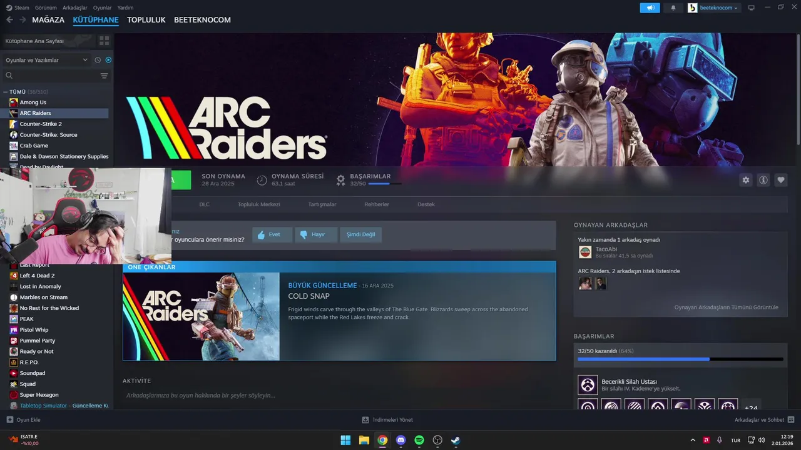Add ARC Raiders to favorites heart
This screenshot has width=801, height=450.
tap(781, 180)
